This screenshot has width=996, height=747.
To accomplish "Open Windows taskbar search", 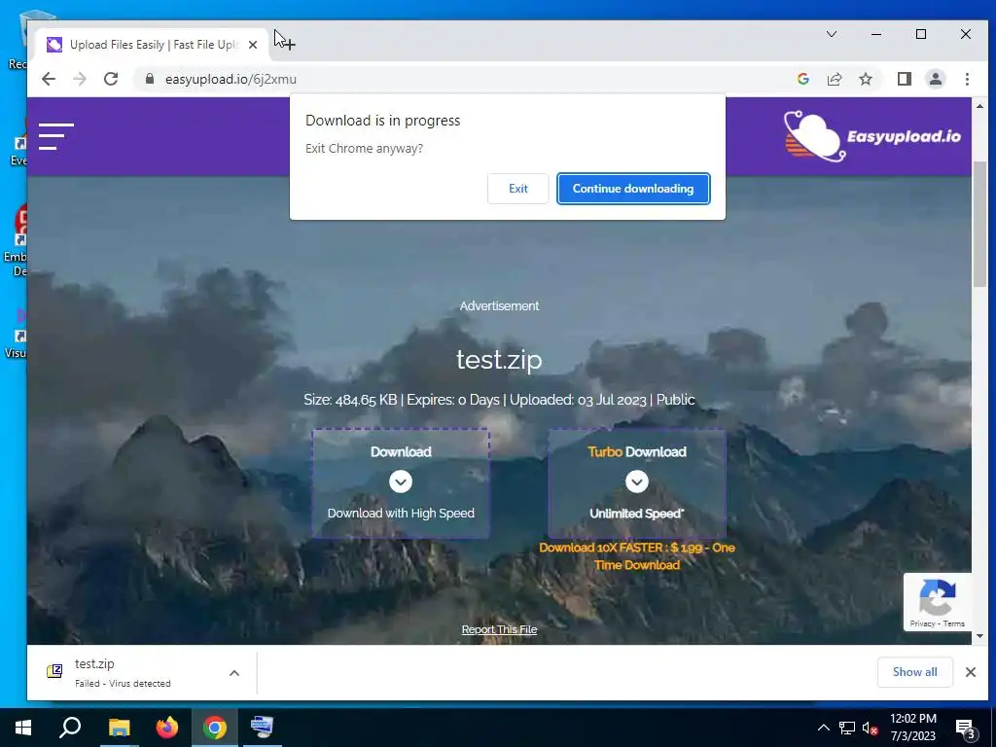I will coord(70,728).
